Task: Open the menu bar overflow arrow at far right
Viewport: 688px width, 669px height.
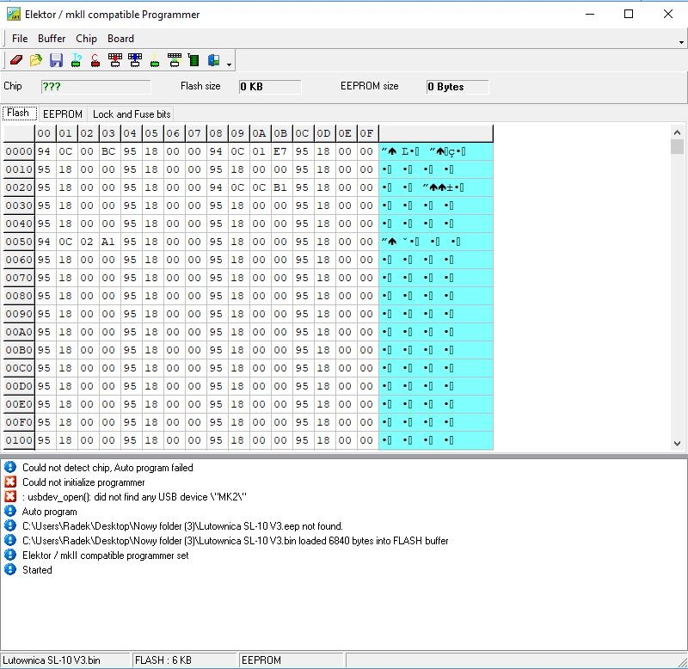Action: pyautogui.click(x=681, y=41)
